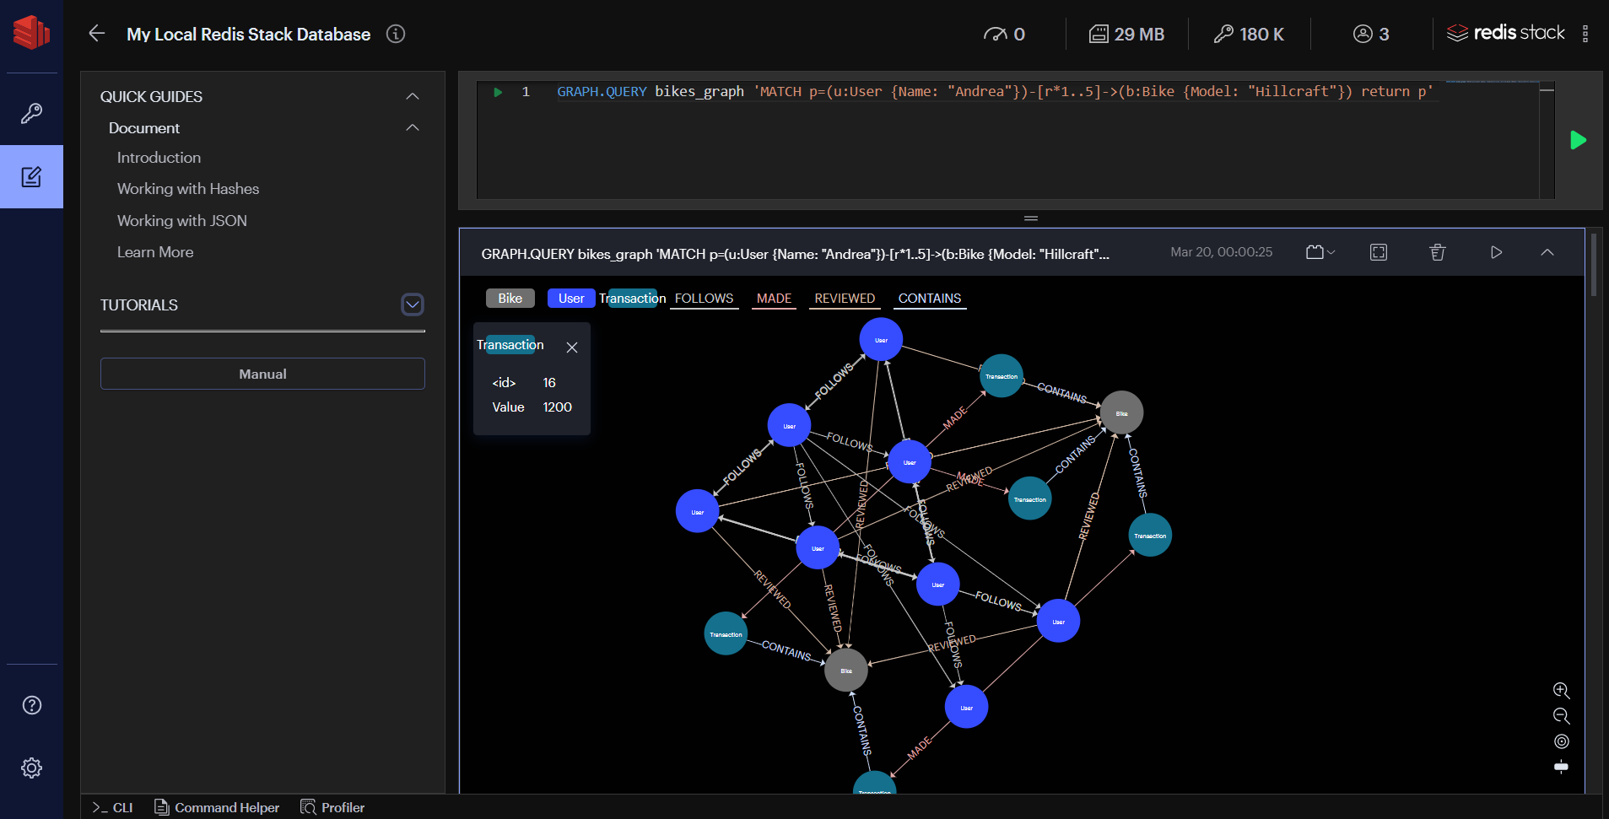This screenshot has height=819, width=1609.
Task: Click the green Run command play button
Action: pos(1578,140)
